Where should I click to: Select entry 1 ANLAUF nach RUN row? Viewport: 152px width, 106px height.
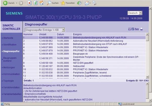pyautogui.click(x=84, y=38)
